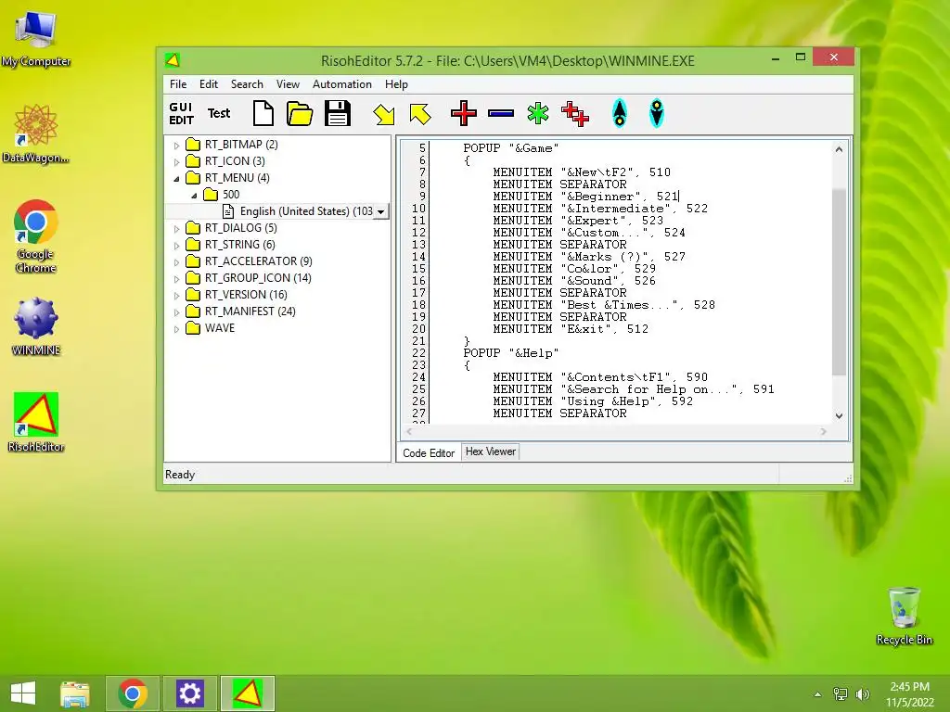Delete resource with the blue minus icon
Screen dimensions: 950x712
point(500,113)
